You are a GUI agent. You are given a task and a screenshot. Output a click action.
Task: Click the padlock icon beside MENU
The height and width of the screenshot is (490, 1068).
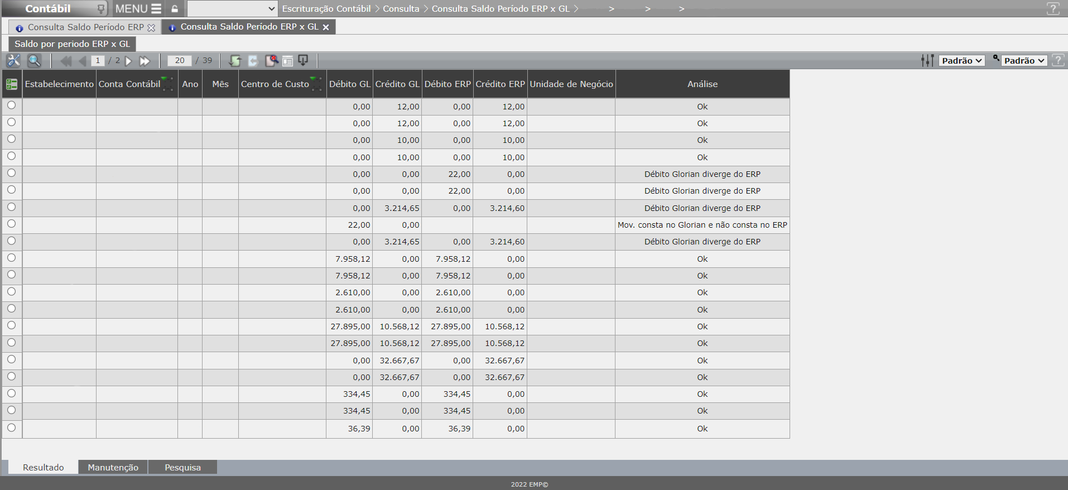pos(175,9)
